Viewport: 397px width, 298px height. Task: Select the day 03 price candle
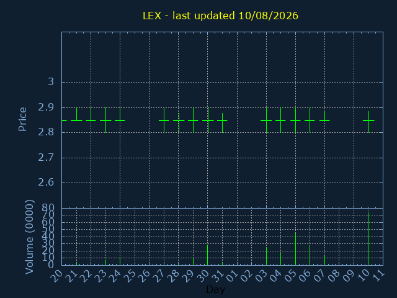pyautogui.click(x=266, y=120)
